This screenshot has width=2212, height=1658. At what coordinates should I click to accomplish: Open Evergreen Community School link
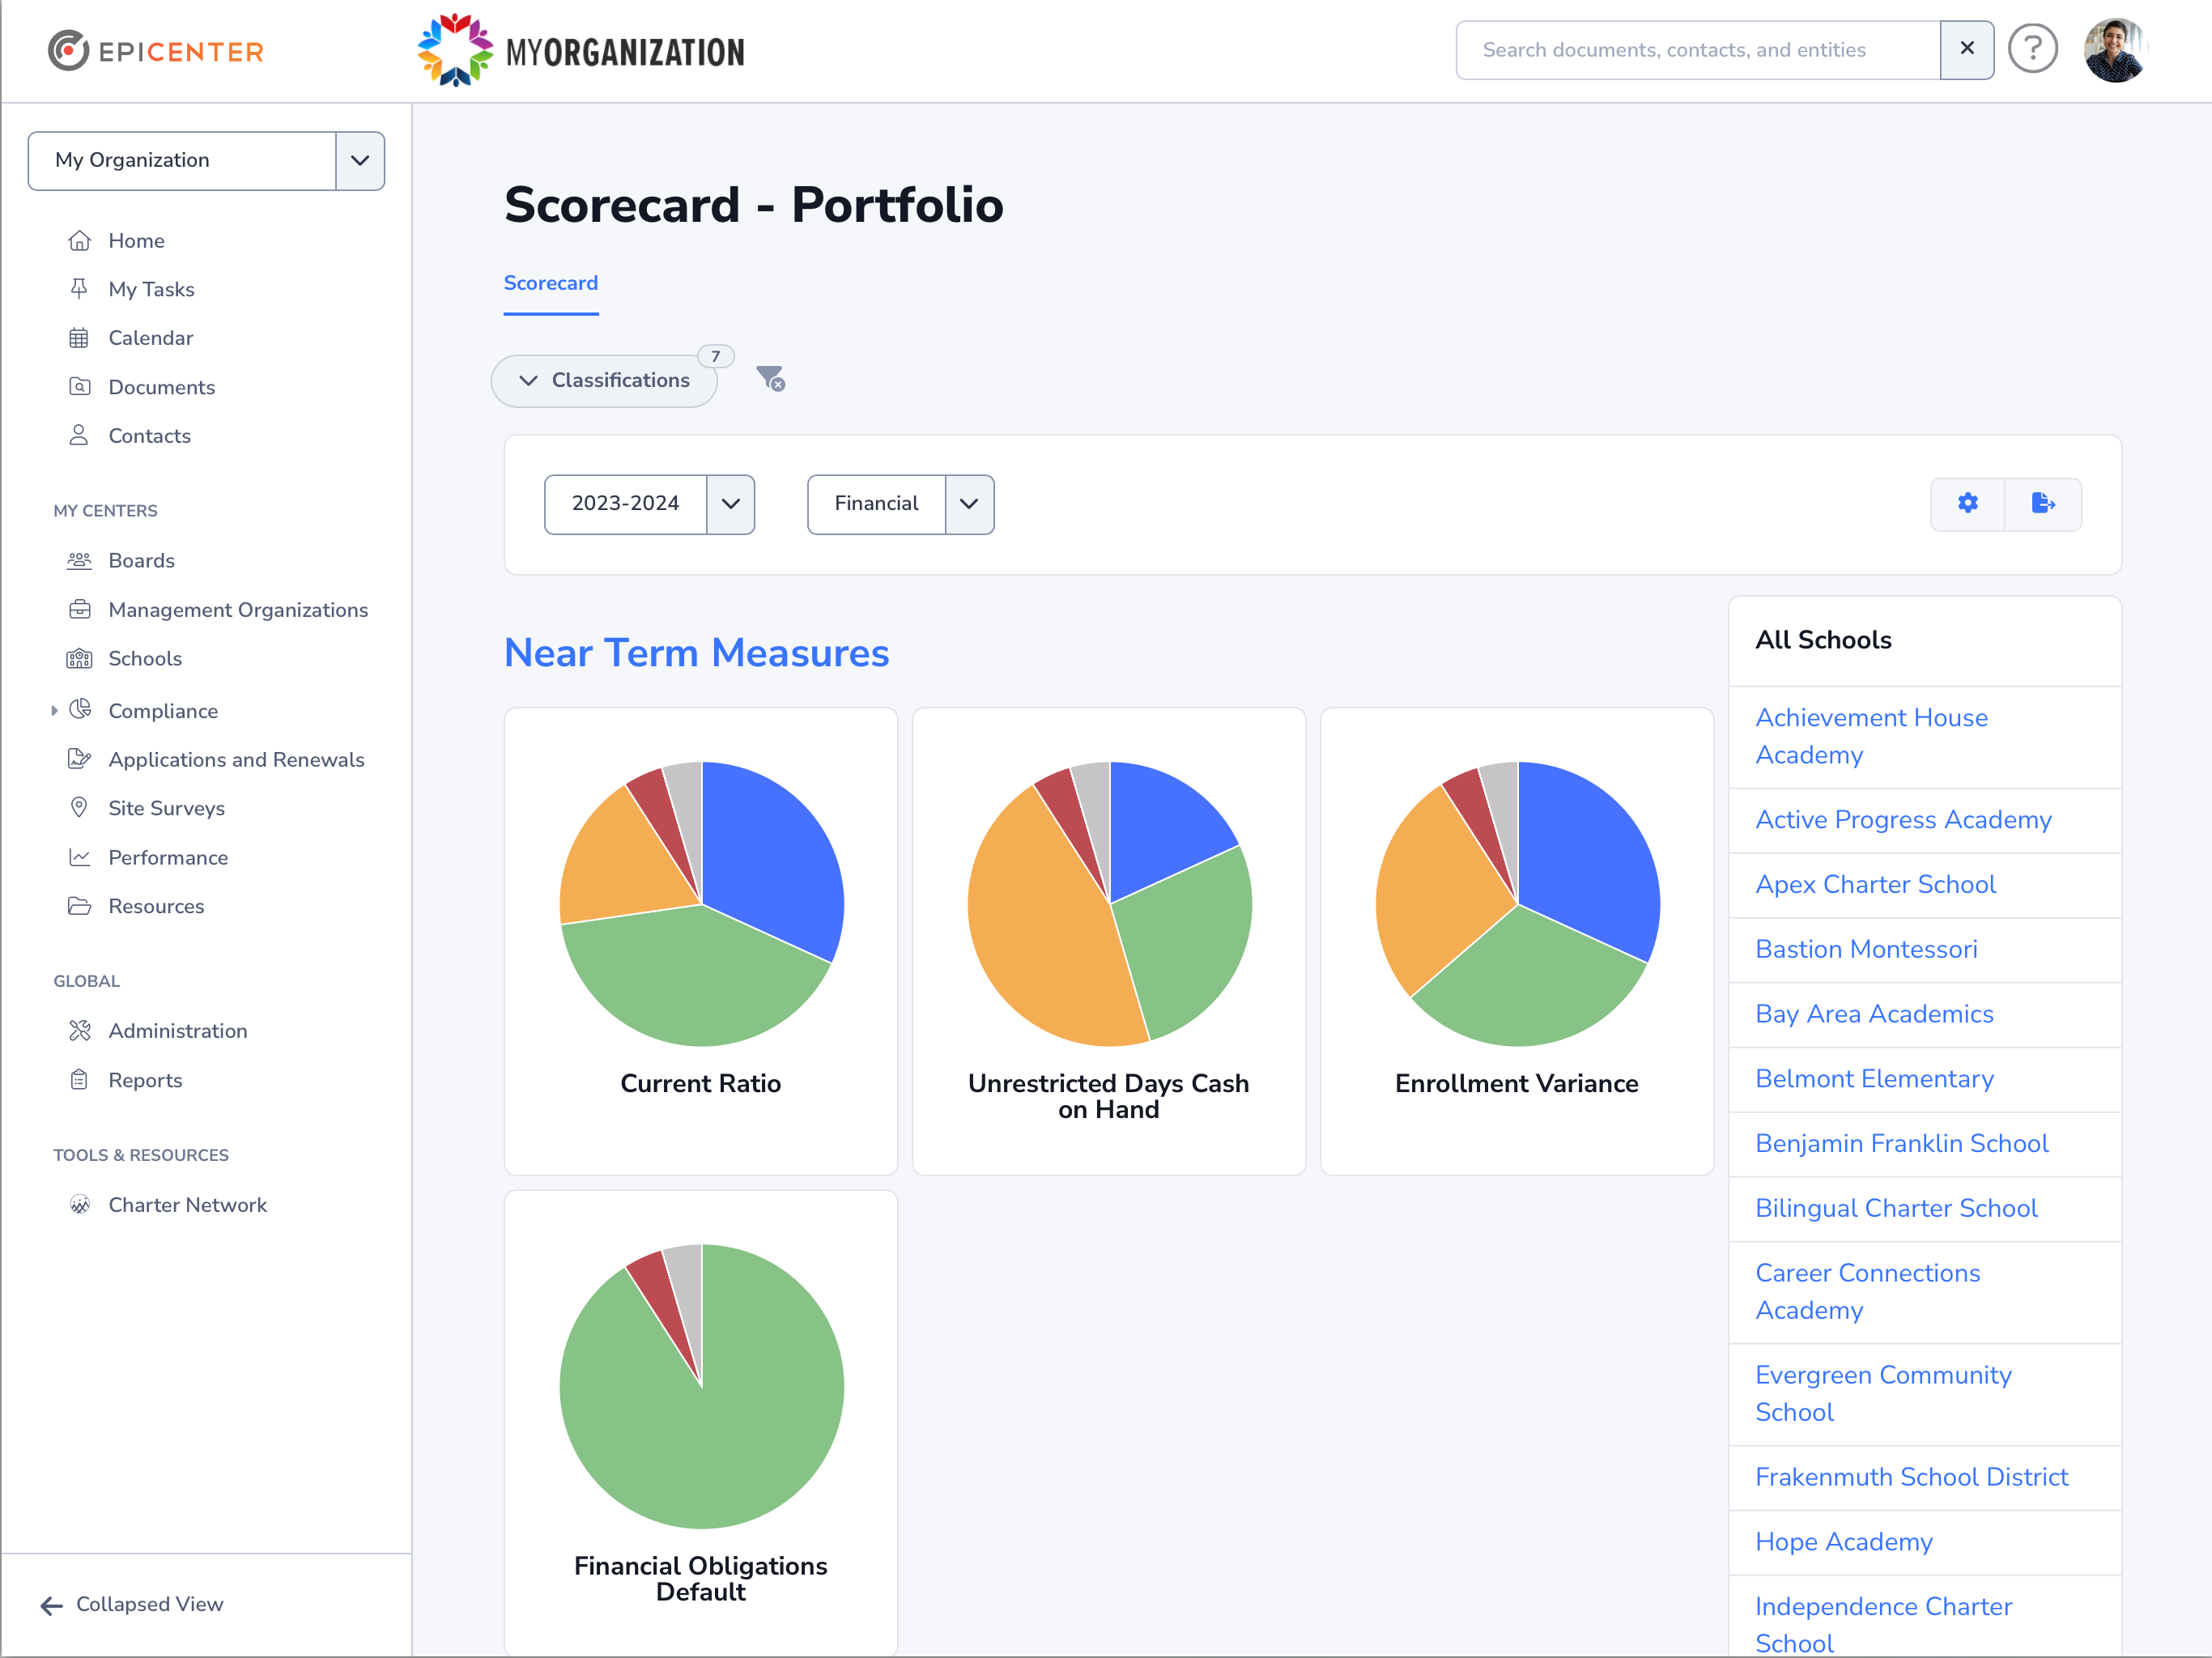pyautogui.click(x=1883, y=1393)
